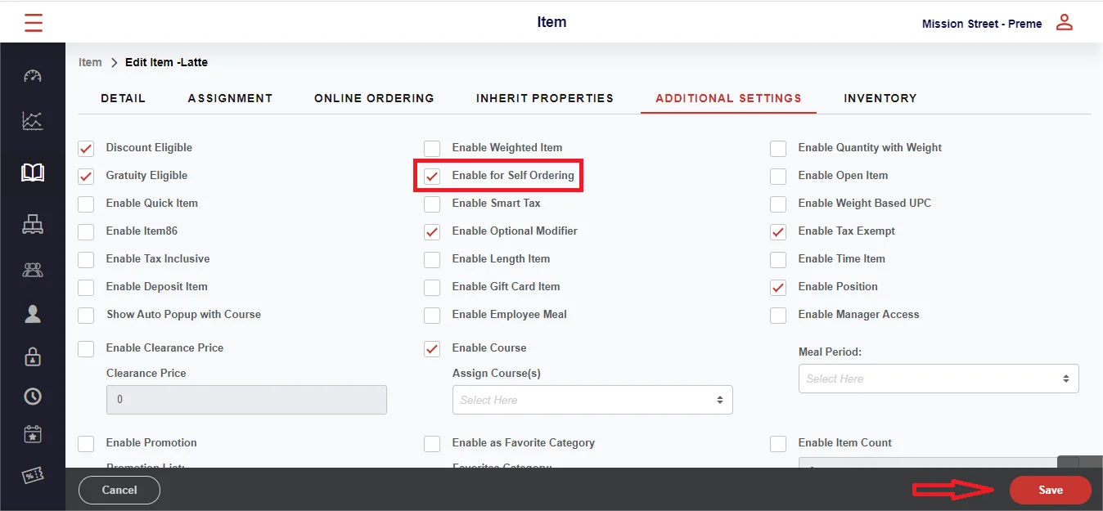The height and width of the screenshot is (511, 1103).
Task: Uncheck Enable for Self Ordering
Action: 432,176
